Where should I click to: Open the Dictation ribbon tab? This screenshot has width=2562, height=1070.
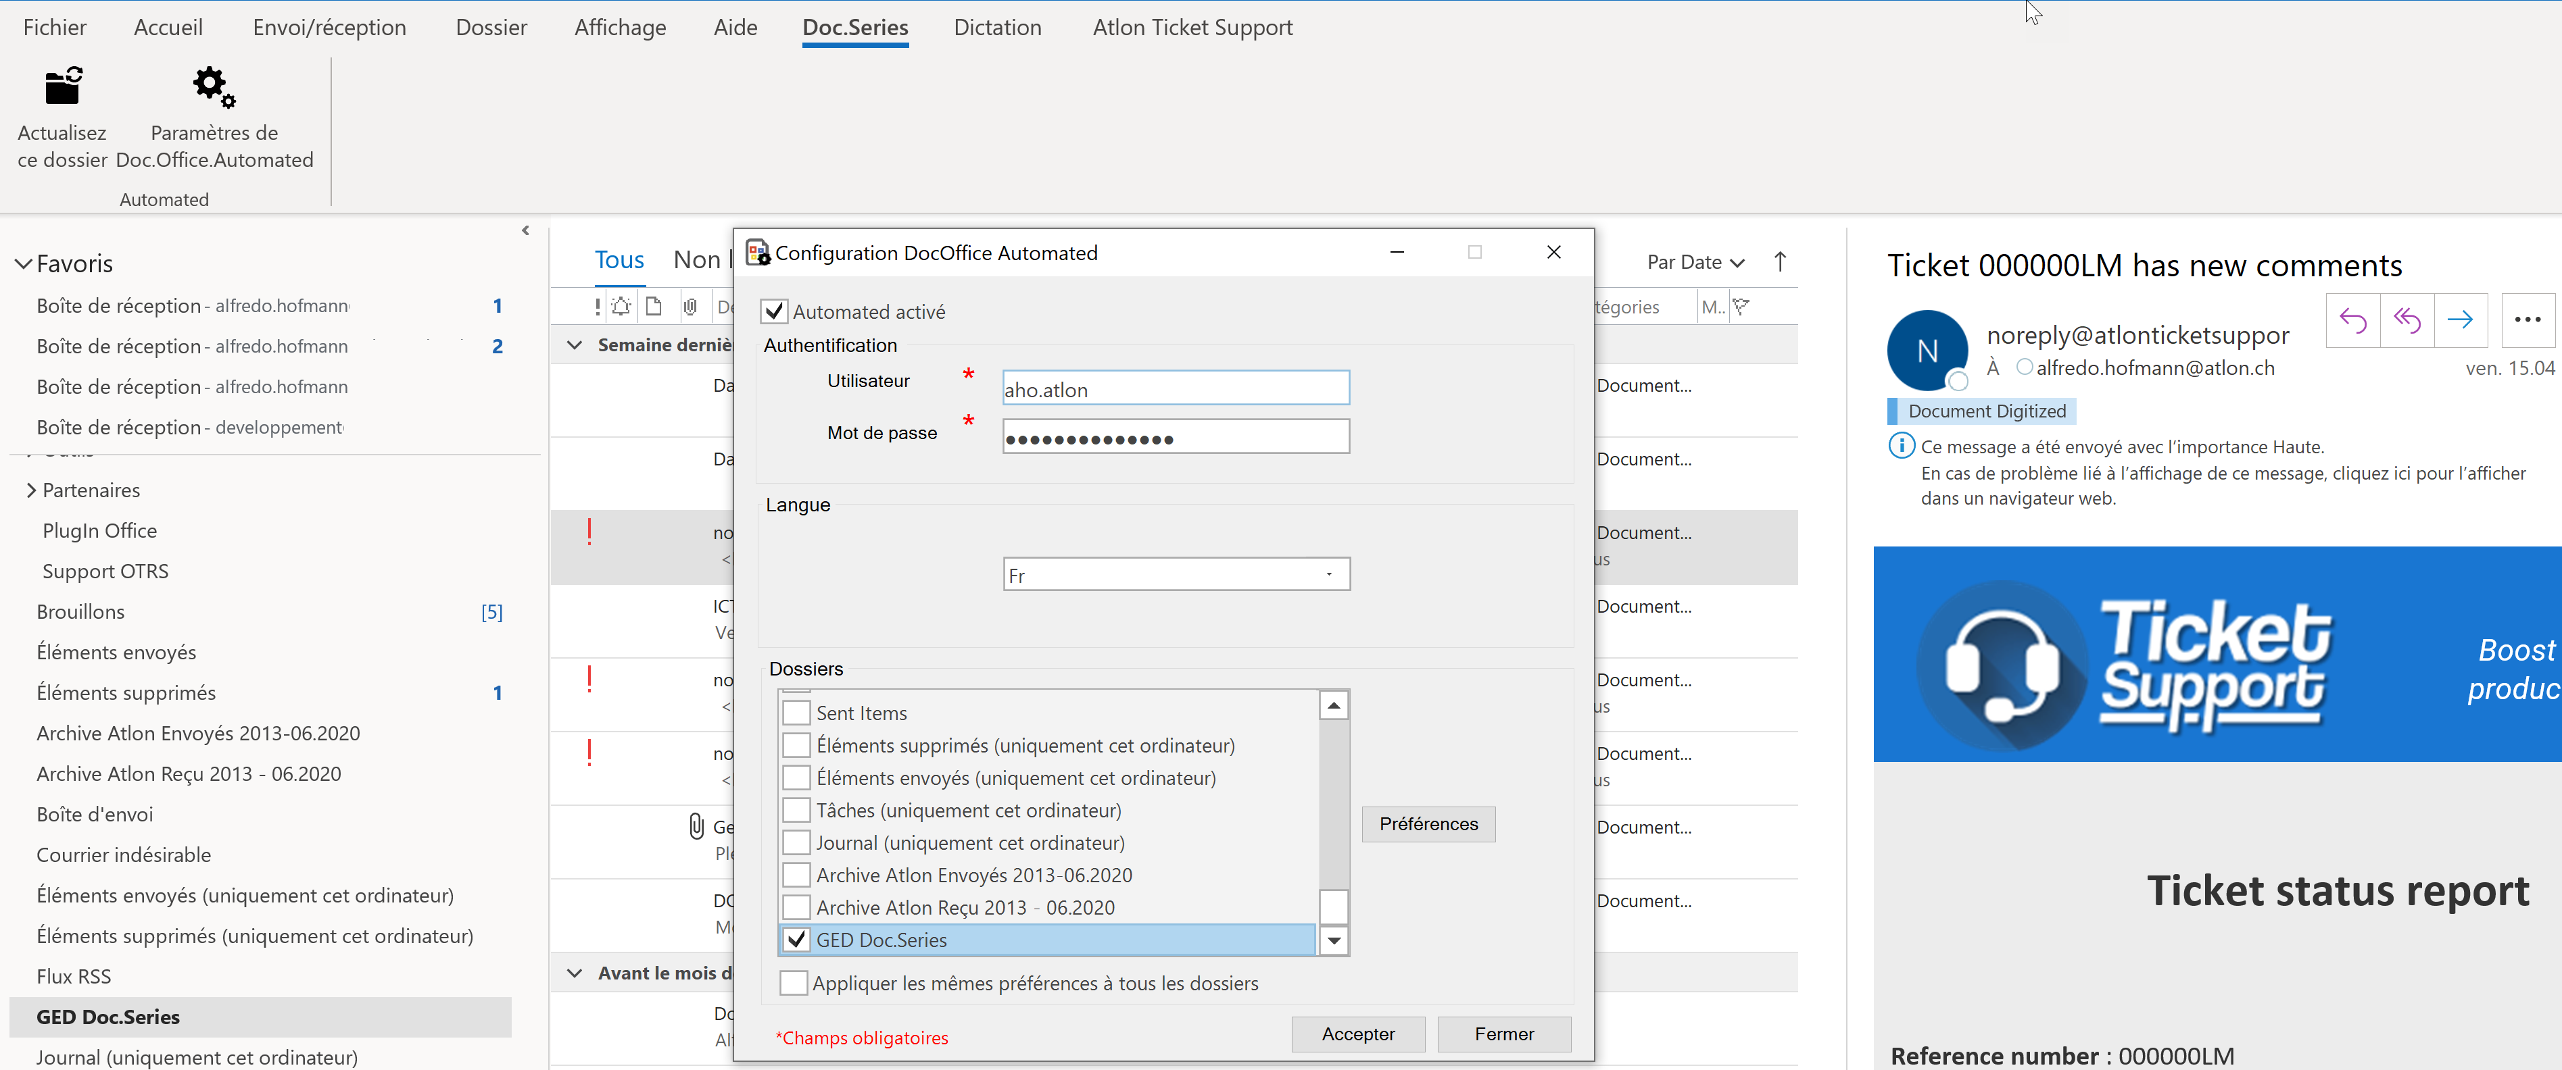pos(998,28)
